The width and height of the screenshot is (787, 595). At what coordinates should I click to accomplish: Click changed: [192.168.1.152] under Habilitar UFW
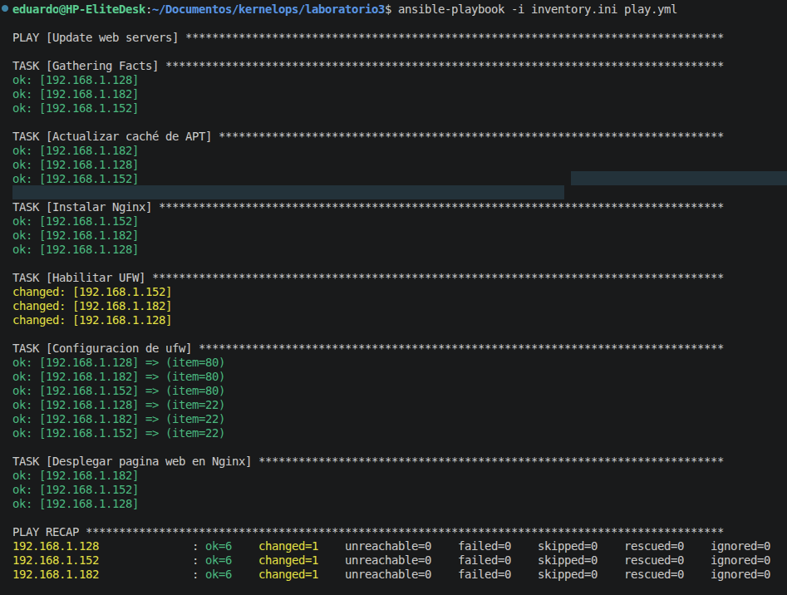click(x=92, y=292)
